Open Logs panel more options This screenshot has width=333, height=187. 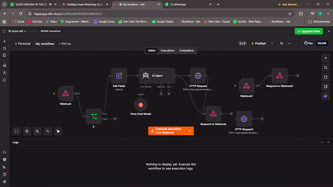click(x=322, y=142)
